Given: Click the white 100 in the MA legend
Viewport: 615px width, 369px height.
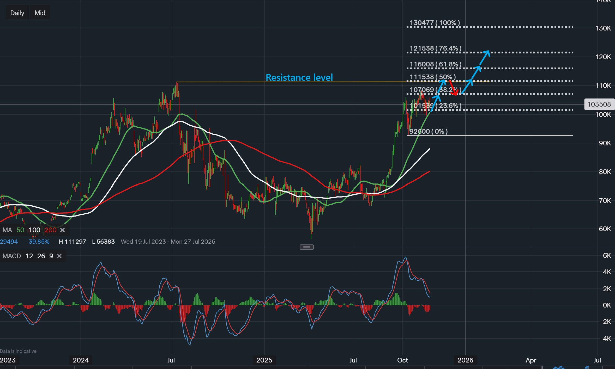Looking at the screenshot, I should click(x=34, y=230).
